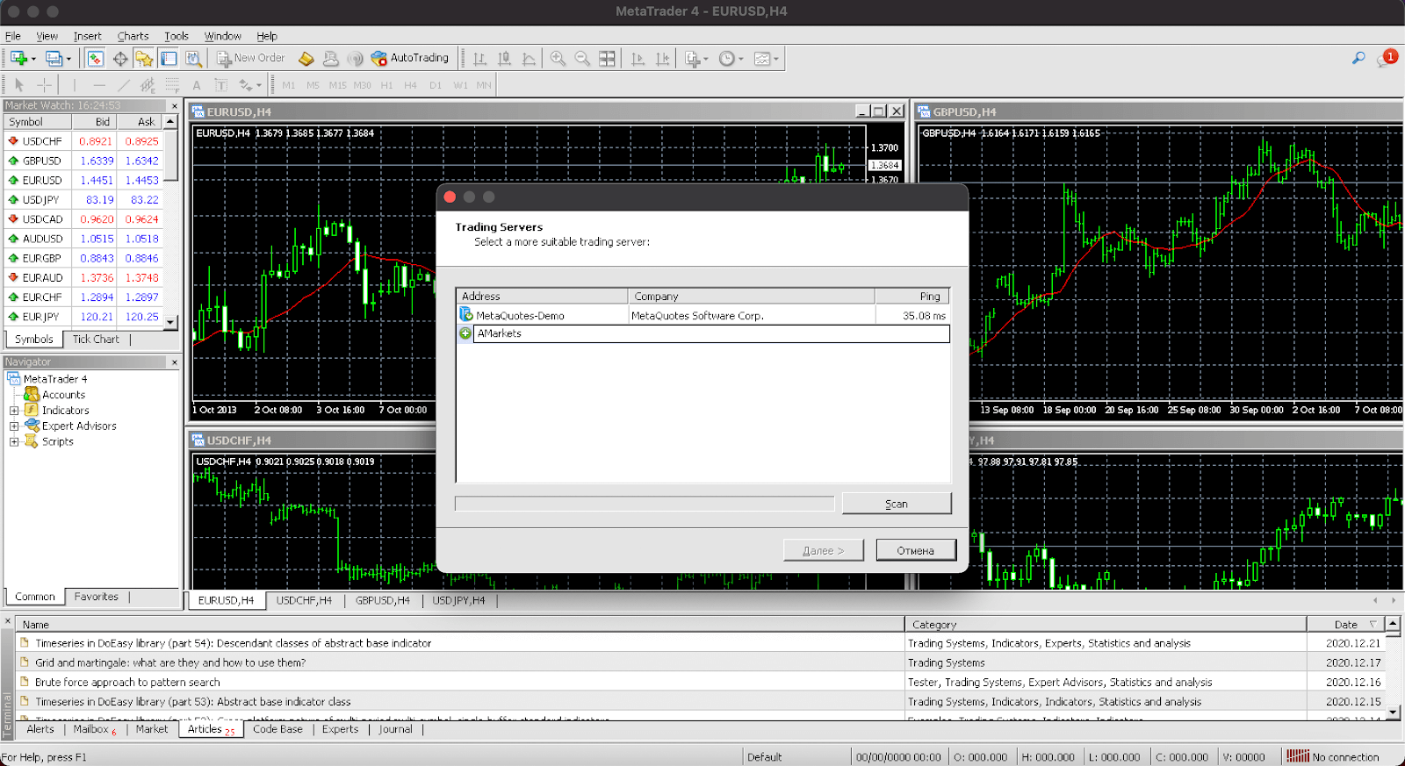
Task: Click the Zoom In magnifier icon
Action: tap(558, 58)
